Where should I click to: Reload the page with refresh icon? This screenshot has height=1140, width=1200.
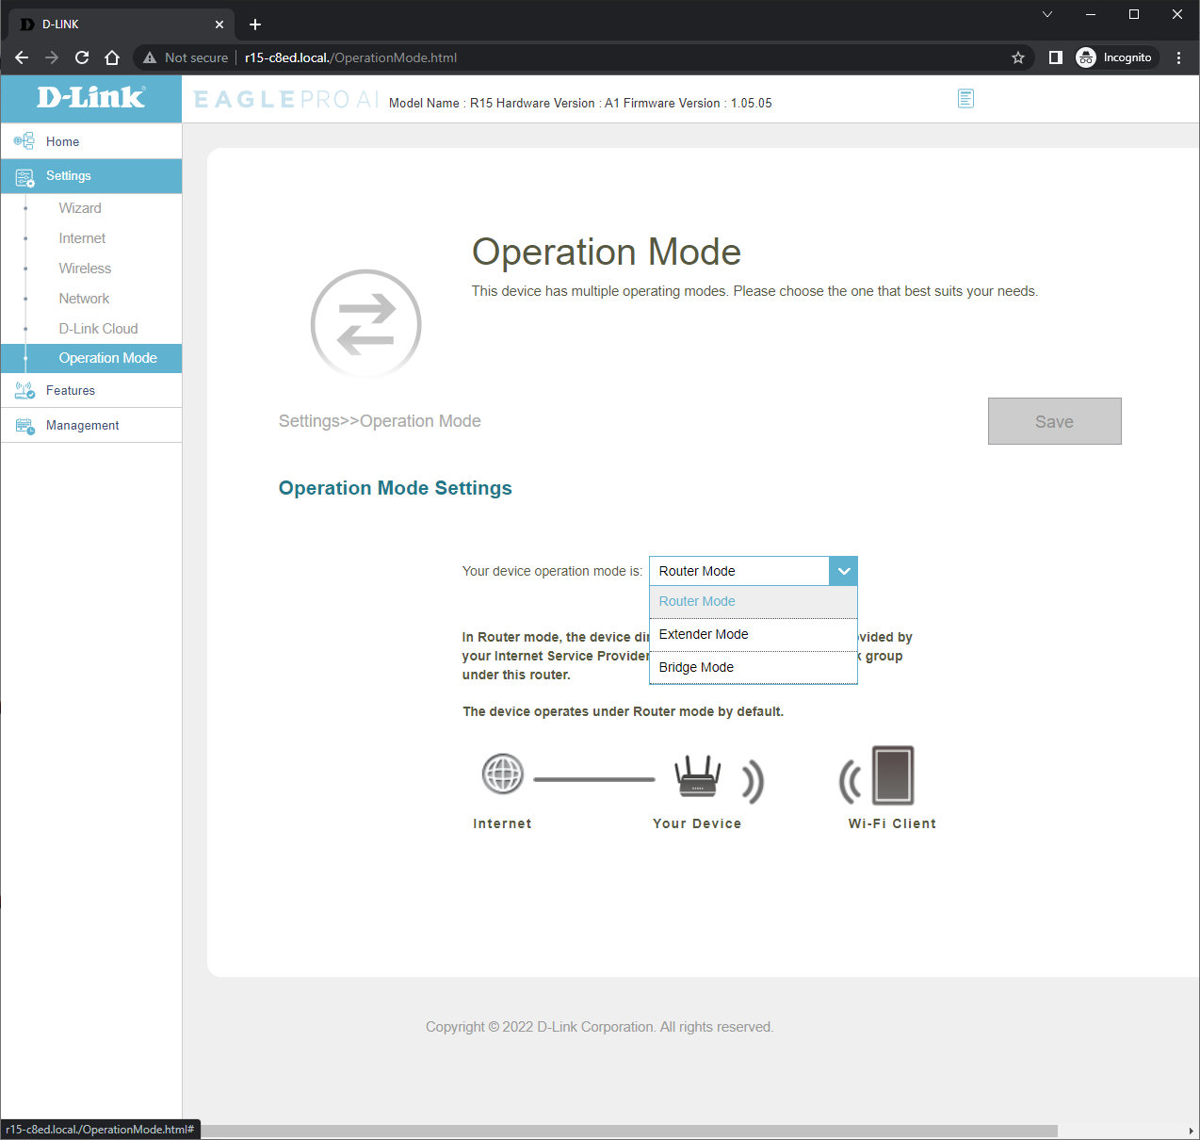82,57
